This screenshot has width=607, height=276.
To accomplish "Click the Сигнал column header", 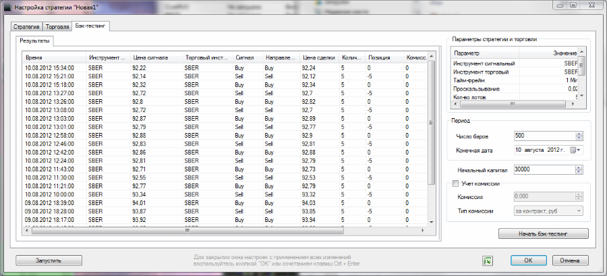I will point(248,57).
